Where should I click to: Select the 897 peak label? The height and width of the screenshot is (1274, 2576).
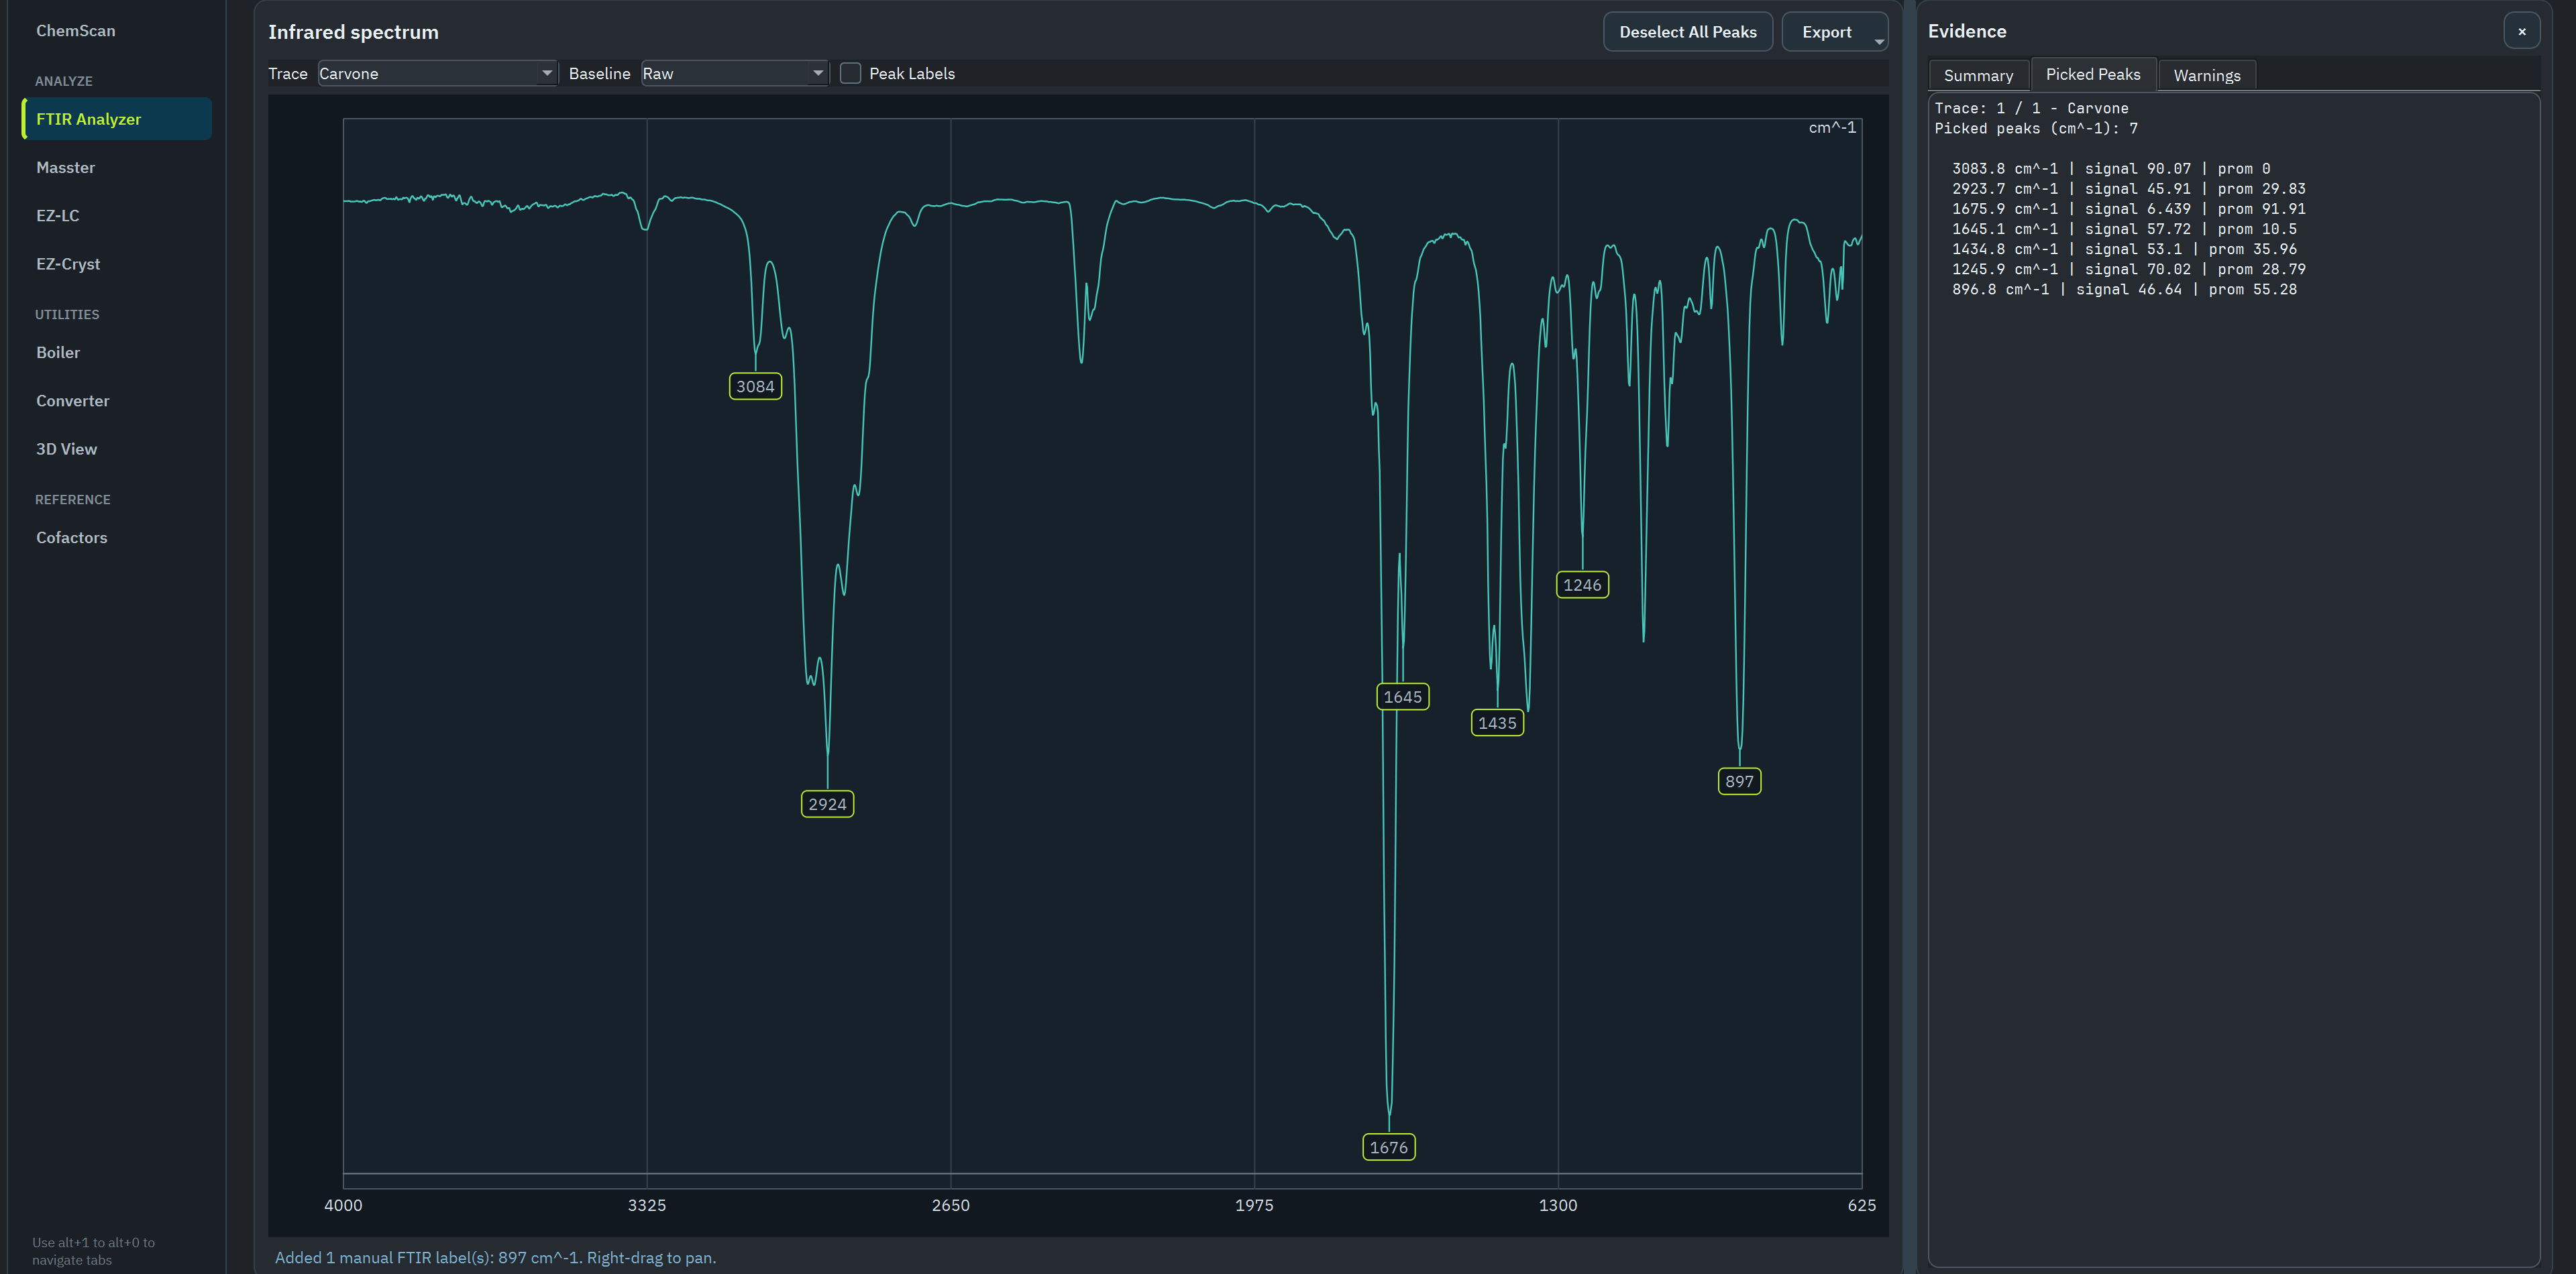click(x=1739, y=781)
